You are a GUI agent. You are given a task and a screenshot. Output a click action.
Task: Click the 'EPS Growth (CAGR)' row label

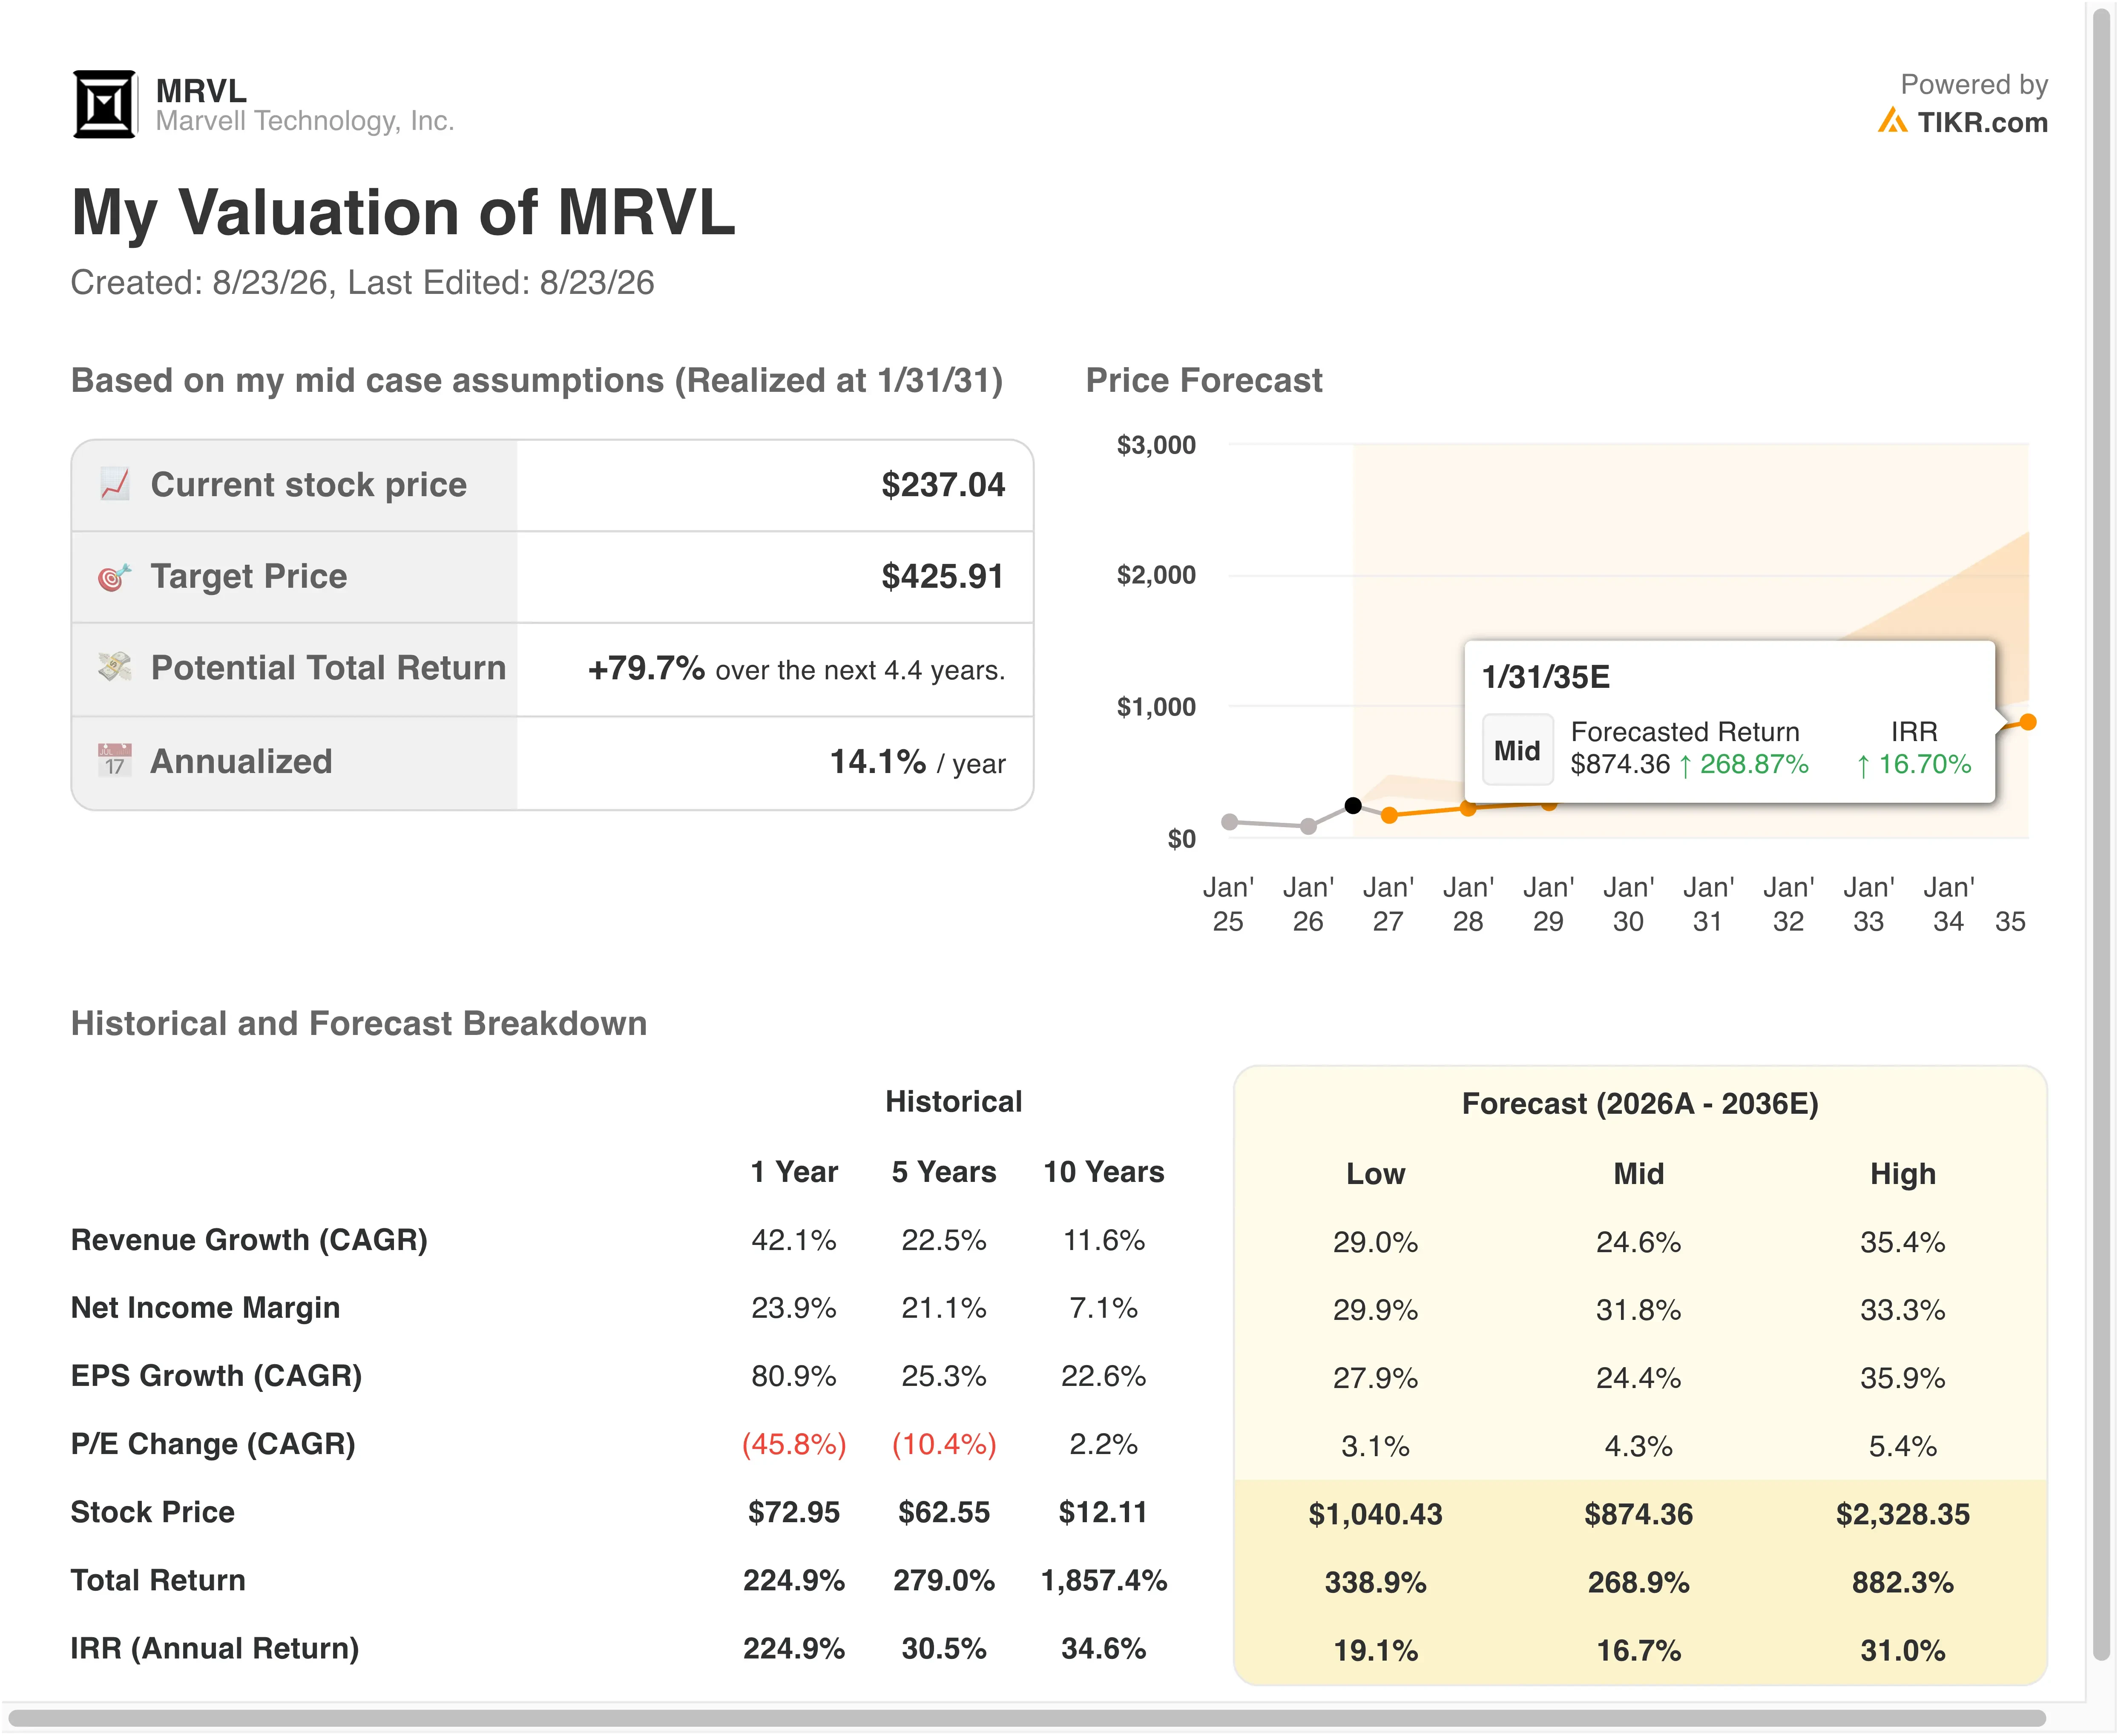216,1376
